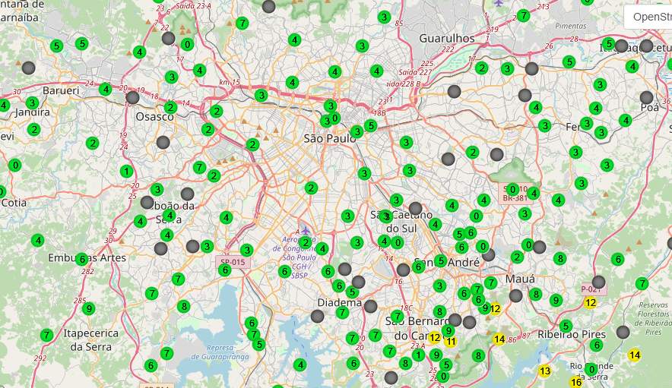Screen dimensions: 672x388
Task: Click green 0 marker above São Paulo label
Action: pyautogui.click(x=334, y=118)
